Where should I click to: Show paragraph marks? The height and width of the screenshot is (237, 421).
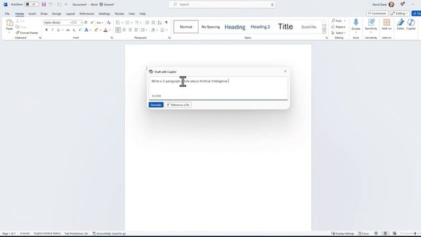point(166,22)
